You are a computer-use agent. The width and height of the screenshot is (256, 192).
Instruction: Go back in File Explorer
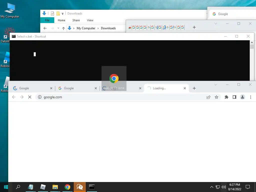(45, 28)
